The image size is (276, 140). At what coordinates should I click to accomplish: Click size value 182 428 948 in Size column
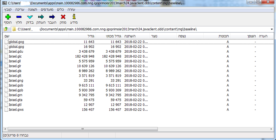(x=85, y=56)
